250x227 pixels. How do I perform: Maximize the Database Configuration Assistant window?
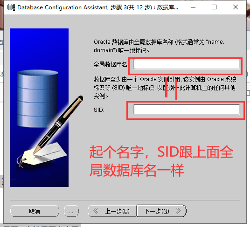click(214, 7)
